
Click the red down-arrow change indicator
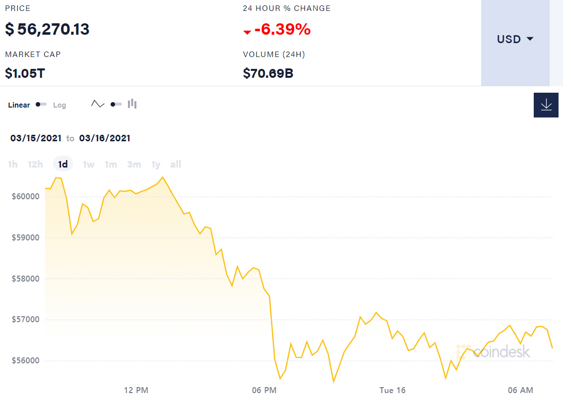[247, 32]
